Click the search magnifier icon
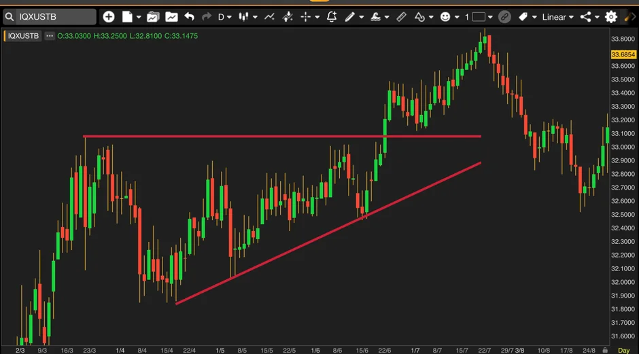Screen dimensions: 639x354 (10, 17)
